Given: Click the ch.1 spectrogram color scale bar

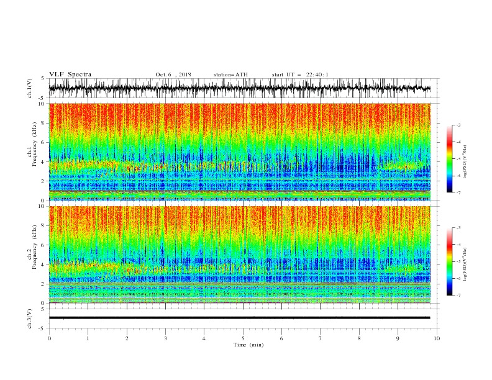Looking at the screenshot, I should click(449, 159).
